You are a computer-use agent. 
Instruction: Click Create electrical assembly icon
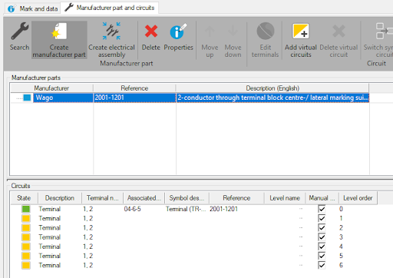click(x=111, y=31)
